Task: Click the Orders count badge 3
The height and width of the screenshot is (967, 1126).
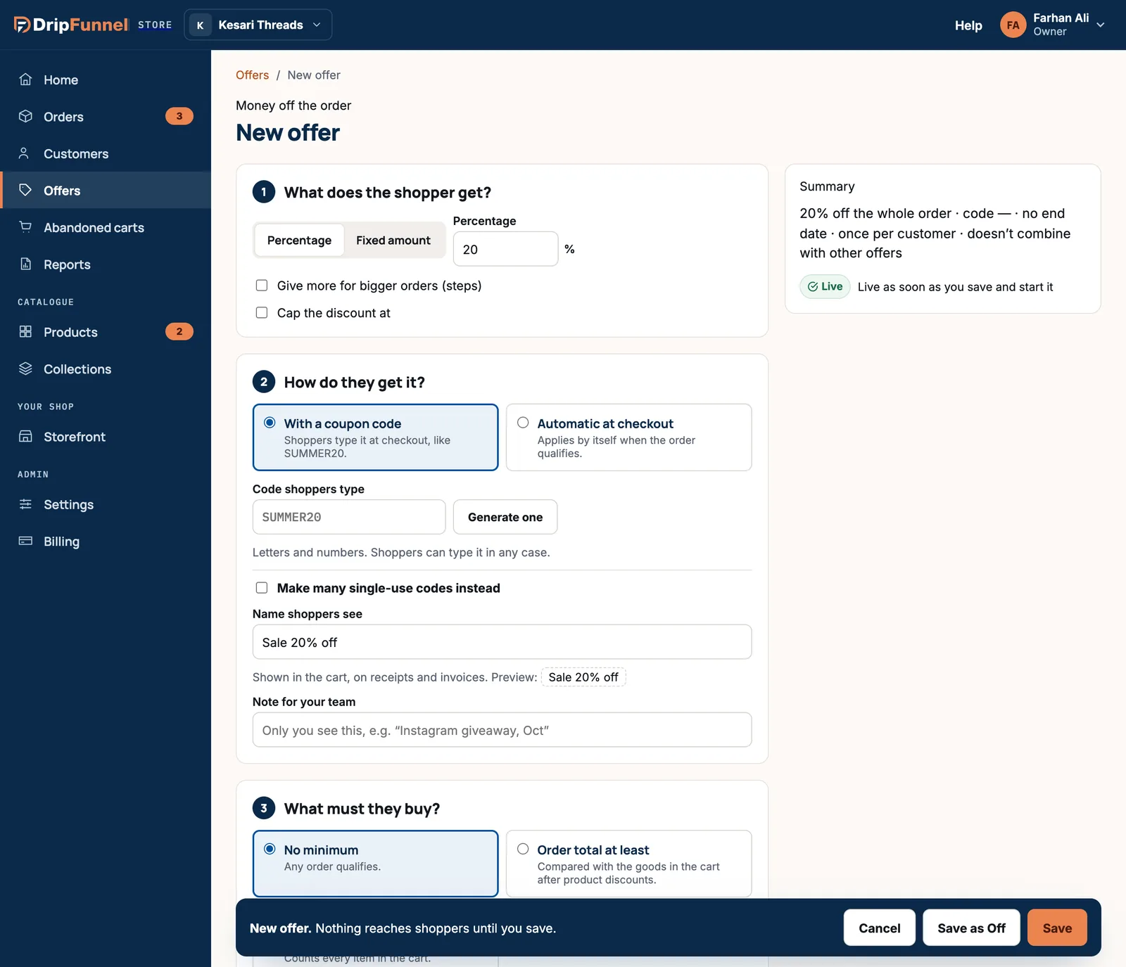Action: (x=179, y=116)
